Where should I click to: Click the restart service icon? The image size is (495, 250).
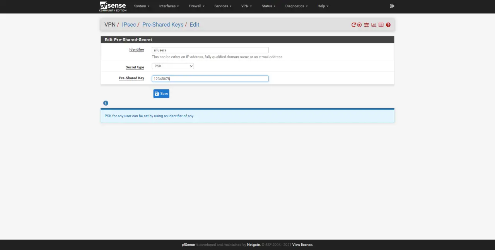click(353, 25)
